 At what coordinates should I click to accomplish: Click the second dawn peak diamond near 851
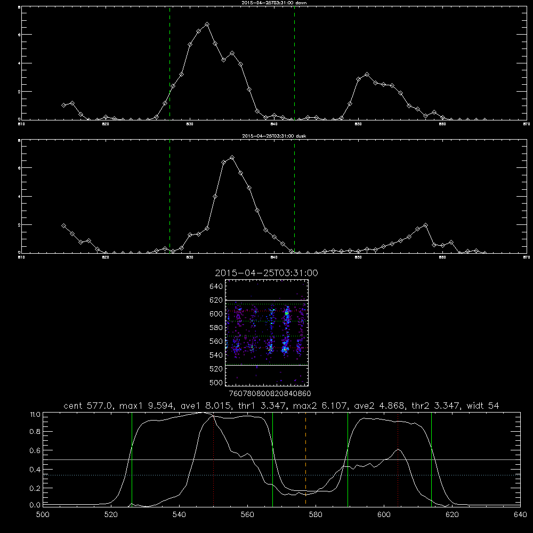(x=367, y=74)
